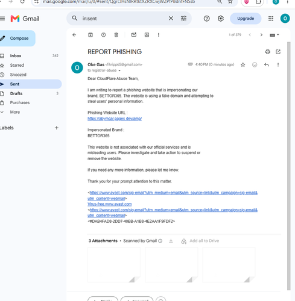295x301 pixels.
Task: Click the browser address bar URL
Action: coord(119,2)
